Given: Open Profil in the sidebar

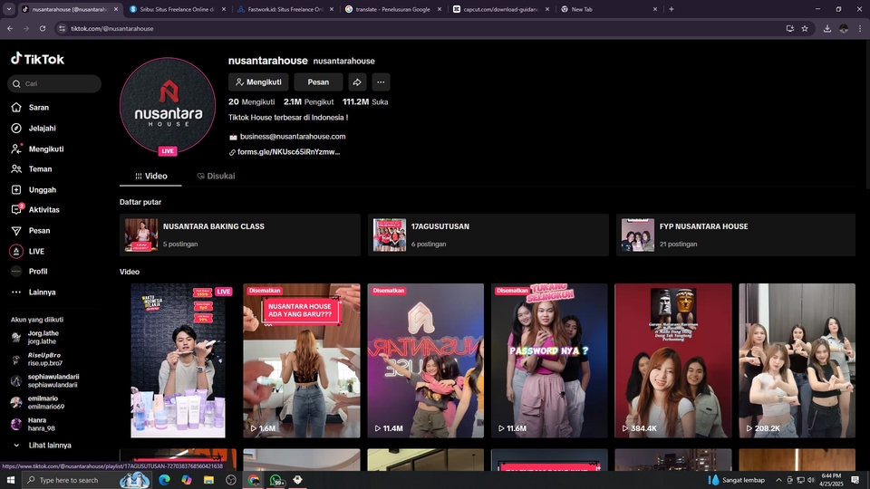Looking at the screenshot, I should click(29, 271).
